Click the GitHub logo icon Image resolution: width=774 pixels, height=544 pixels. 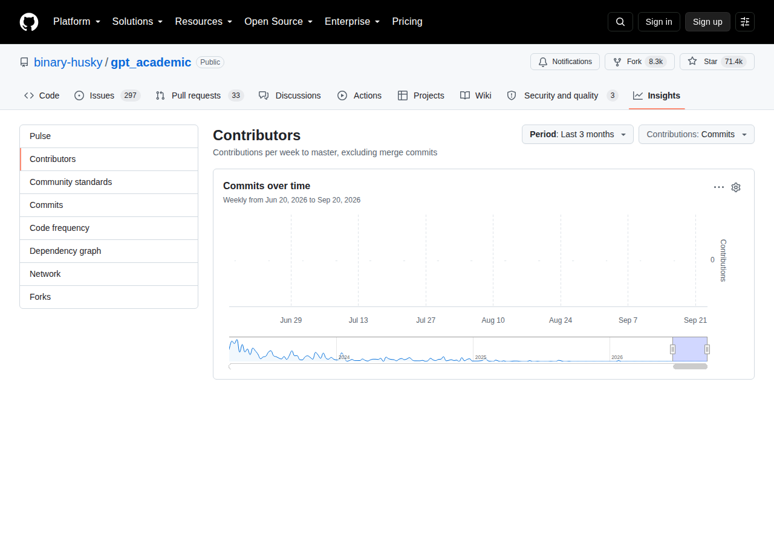29,22
